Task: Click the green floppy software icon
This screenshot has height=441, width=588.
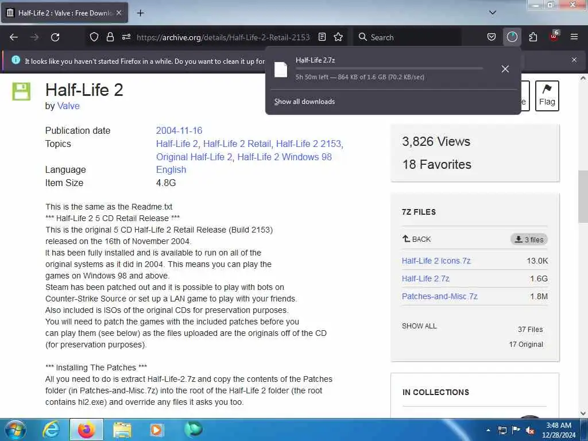Action: [x=21, y=91]
